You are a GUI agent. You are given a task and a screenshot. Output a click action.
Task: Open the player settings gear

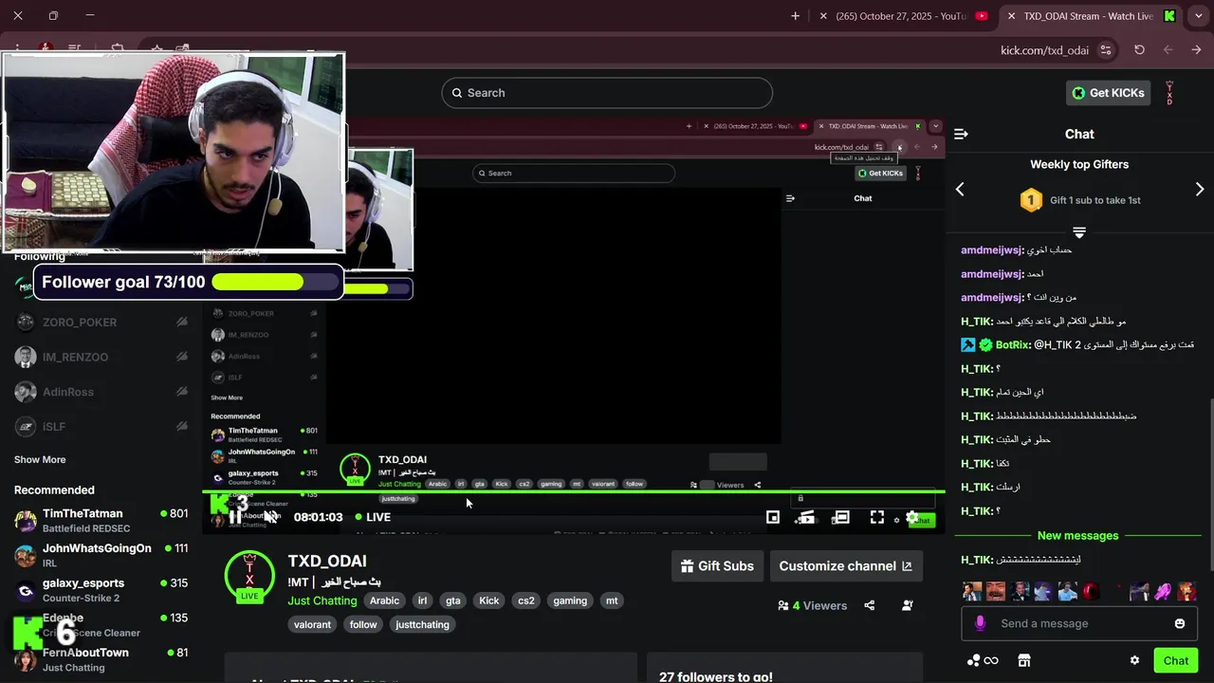pyautogui.click(x=911, y=517)
